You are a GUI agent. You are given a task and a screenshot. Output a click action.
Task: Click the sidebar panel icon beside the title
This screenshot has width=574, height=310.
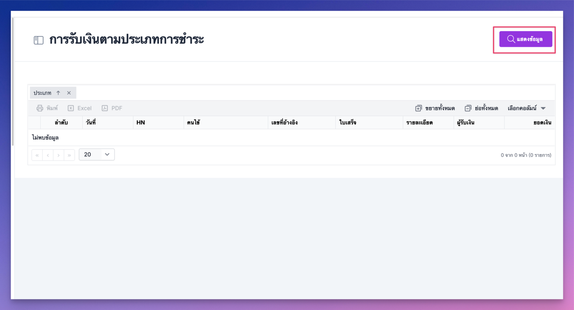point(39,40)
